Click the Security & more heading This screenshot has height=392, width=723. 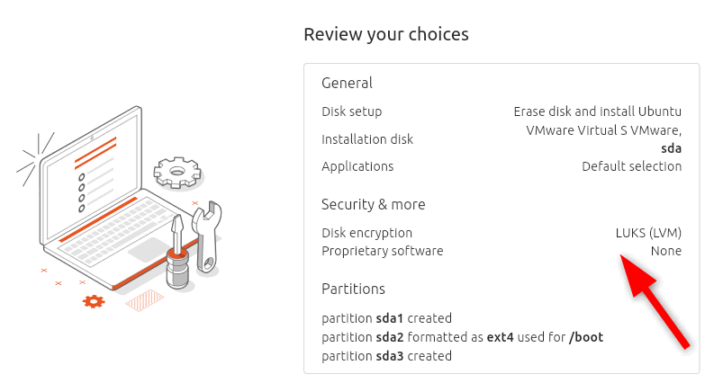pos(373,204)
